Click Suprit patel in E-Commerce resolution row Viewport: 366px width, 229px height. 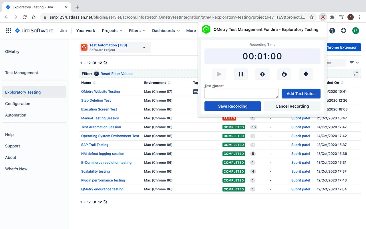tap(301, 163)
